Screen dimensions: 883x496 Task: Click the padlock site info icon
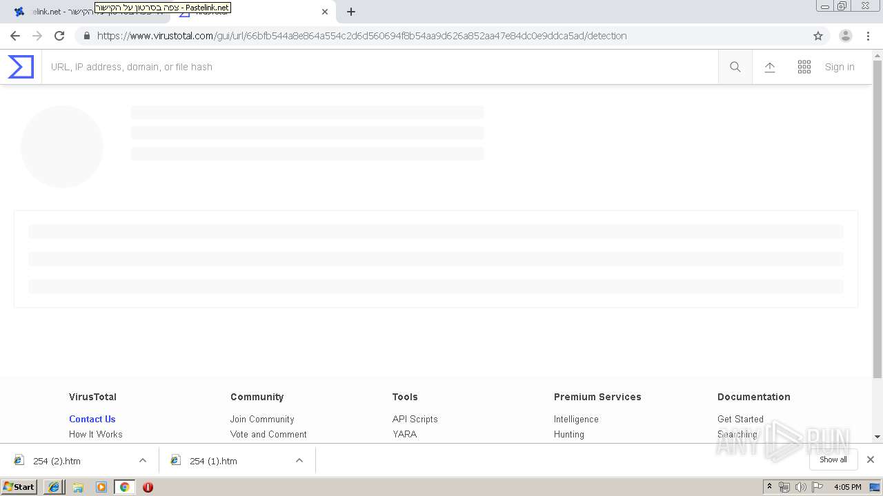(86, 36)
